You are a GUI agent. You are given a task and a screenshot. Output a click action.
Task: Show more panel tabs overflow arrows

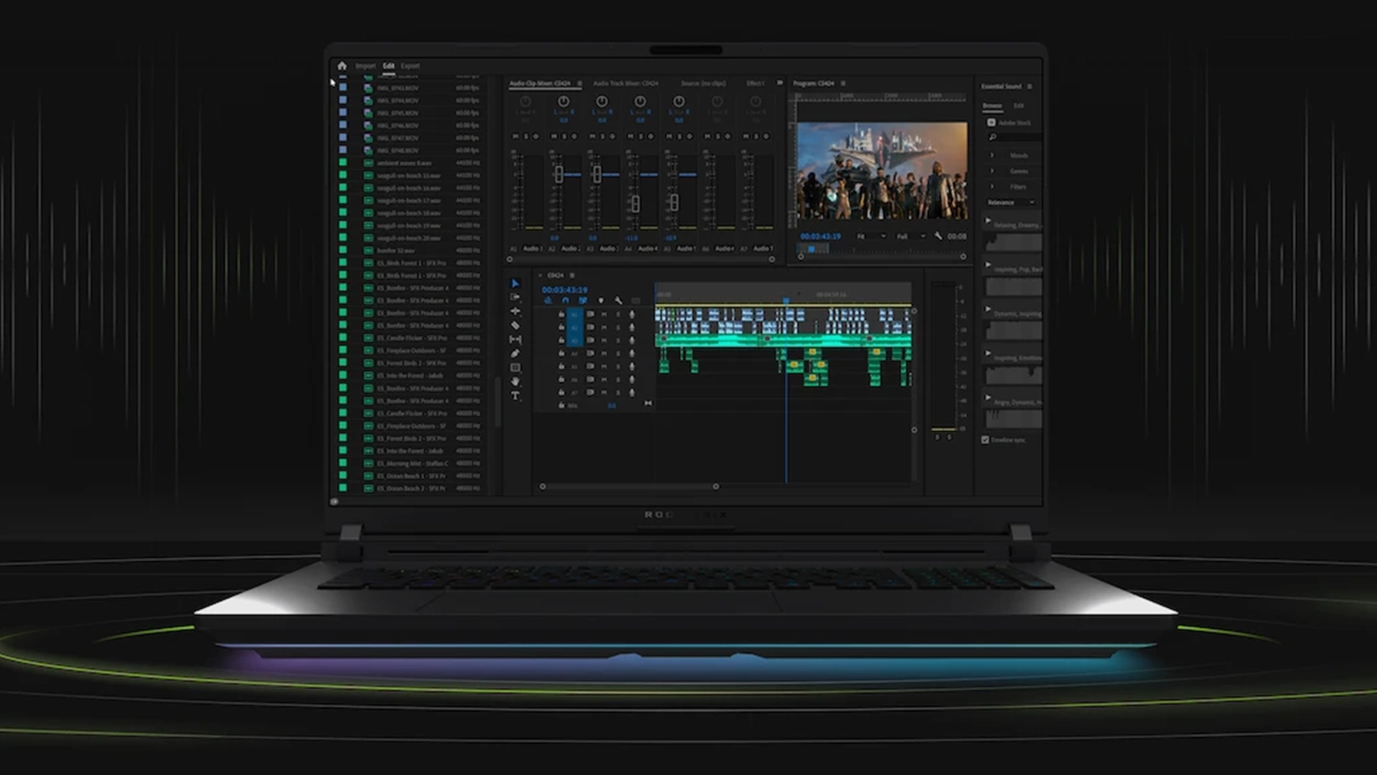(780, 83)
